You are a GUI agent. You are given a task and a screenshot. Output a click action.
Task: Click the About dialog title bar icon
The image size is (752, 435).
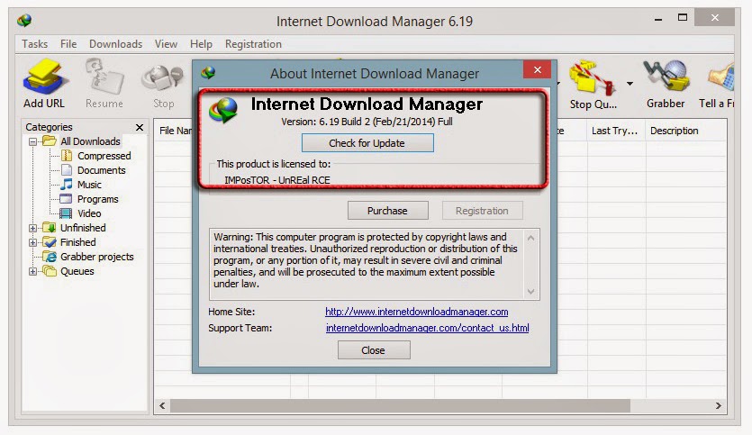[x=208, y=73]
